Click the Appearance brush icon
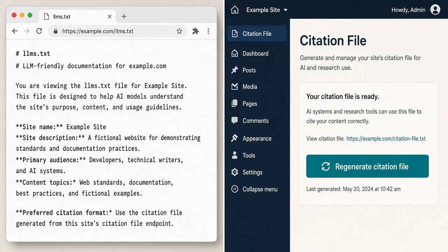The width and height of the screenshot is (448, 252). click(x=234, y=138)
